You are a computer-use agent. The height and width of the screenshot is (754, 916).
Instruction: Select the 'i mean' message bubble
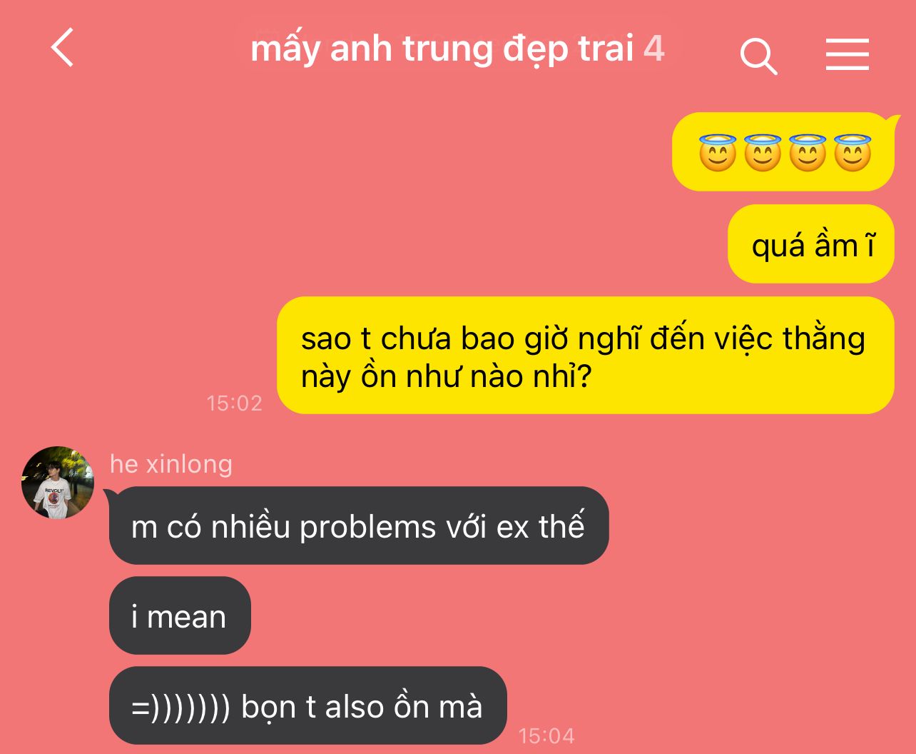180,615
